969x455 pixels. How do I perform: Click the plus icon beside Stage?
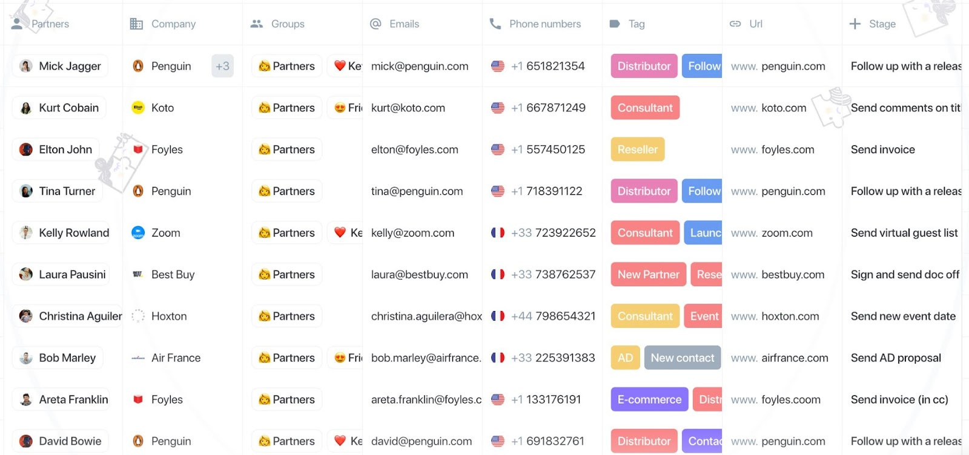click(x=855, y=24)
